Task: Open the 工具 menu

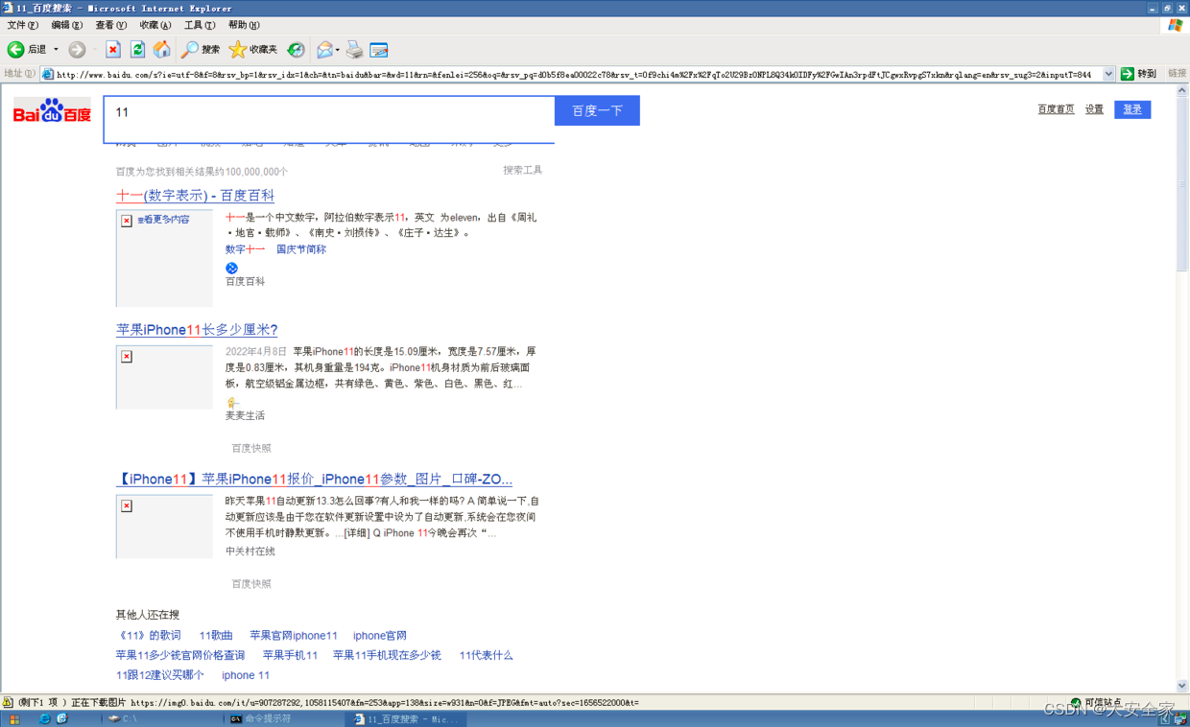Action: [199, 25]
